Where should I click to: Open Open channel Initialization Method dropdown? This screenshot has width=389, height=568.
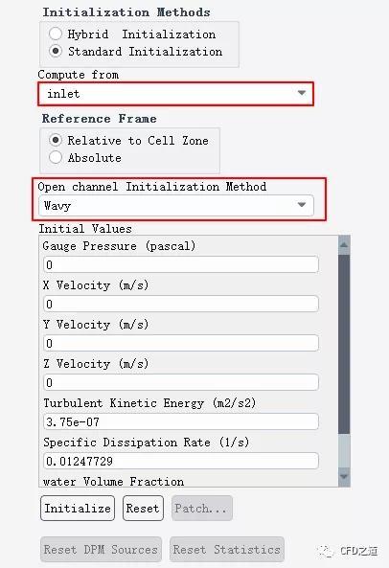pyautogui.click(x=176, y=206)
